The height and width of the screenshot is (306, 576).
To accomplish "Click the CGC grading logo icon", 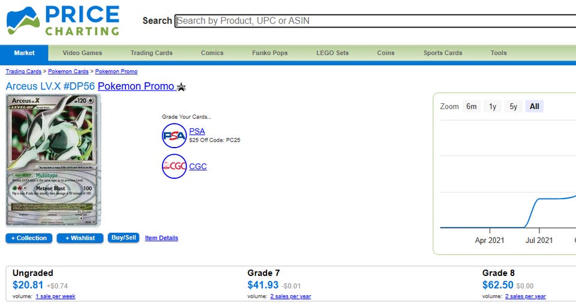I will tap(174, 166).
